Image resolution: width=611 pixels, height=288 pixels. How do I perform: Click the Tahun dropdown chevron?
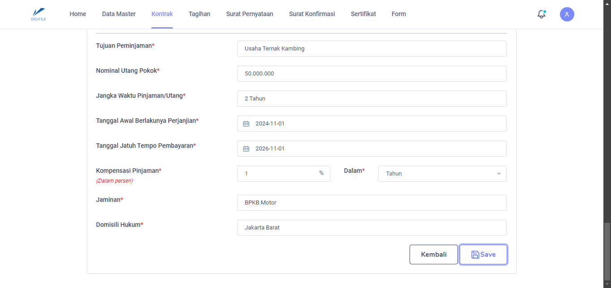tap(499, 174)
